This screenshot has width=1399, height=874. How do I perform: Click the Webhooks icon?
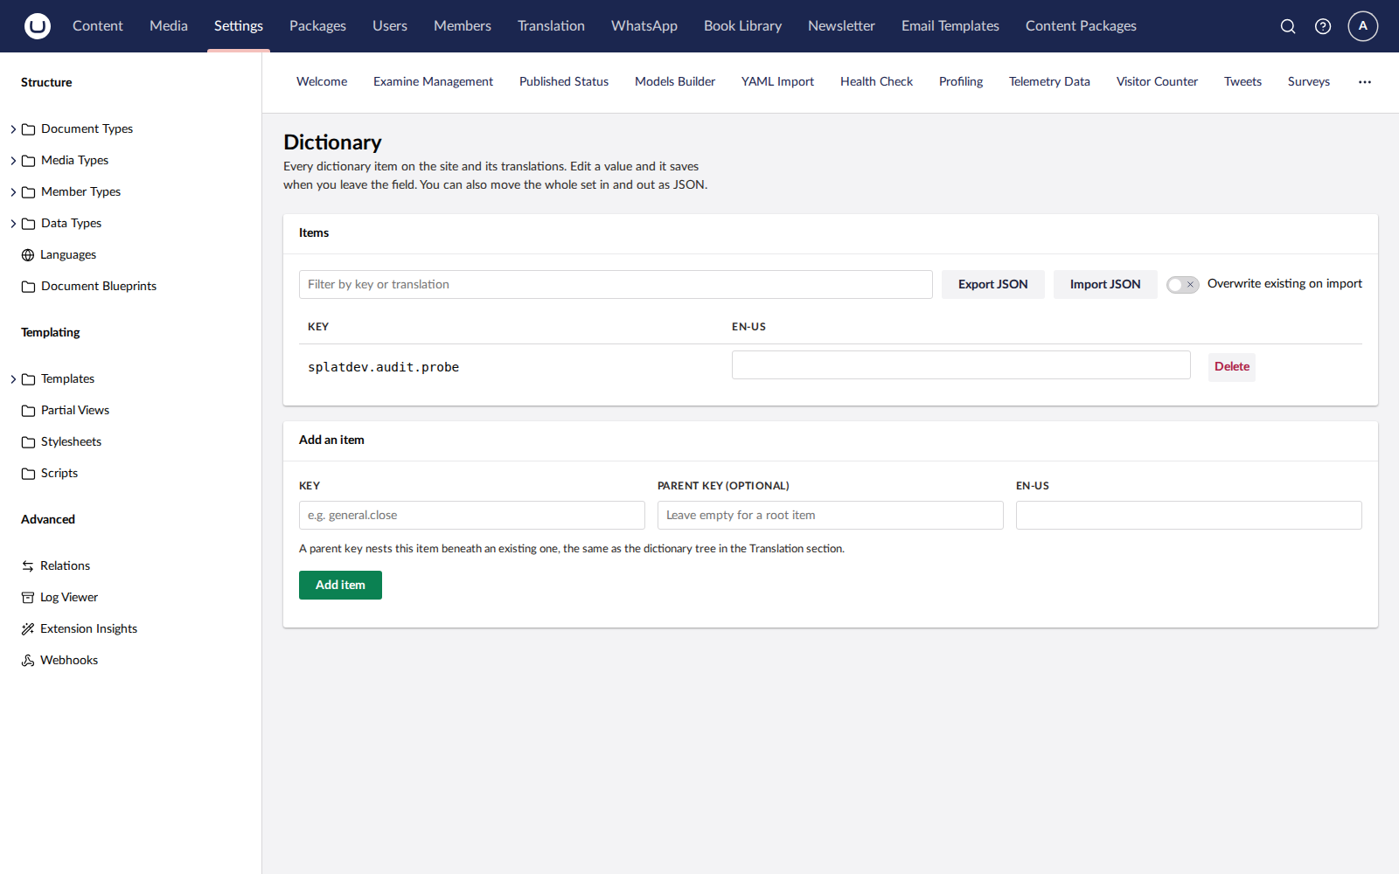click(x=28, y=661)
